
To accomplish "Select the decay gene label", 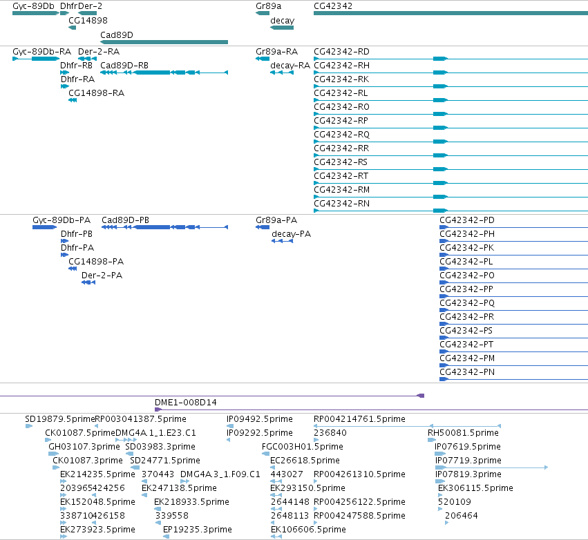I will 283,21.
